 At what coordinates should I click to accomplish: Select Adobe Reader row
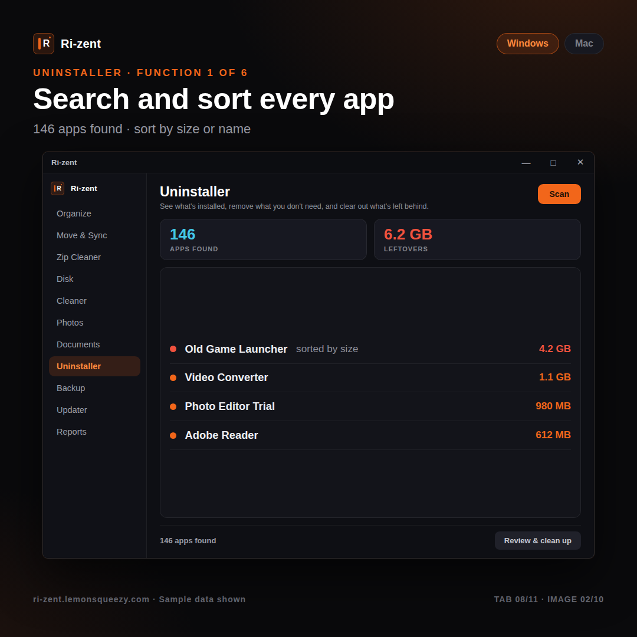(370, 435)
